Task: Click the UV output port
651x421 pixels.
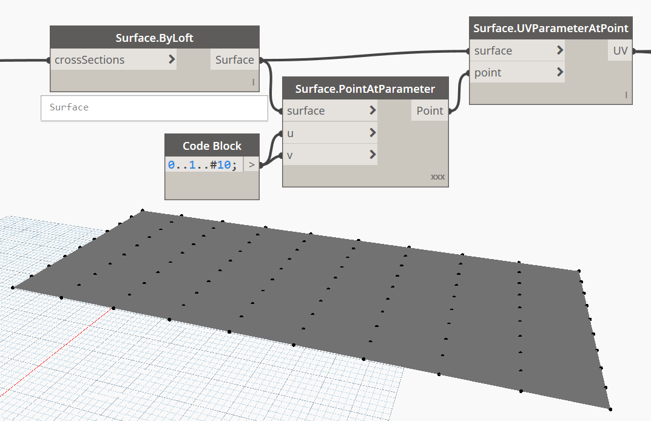Action: coord(620,50)
